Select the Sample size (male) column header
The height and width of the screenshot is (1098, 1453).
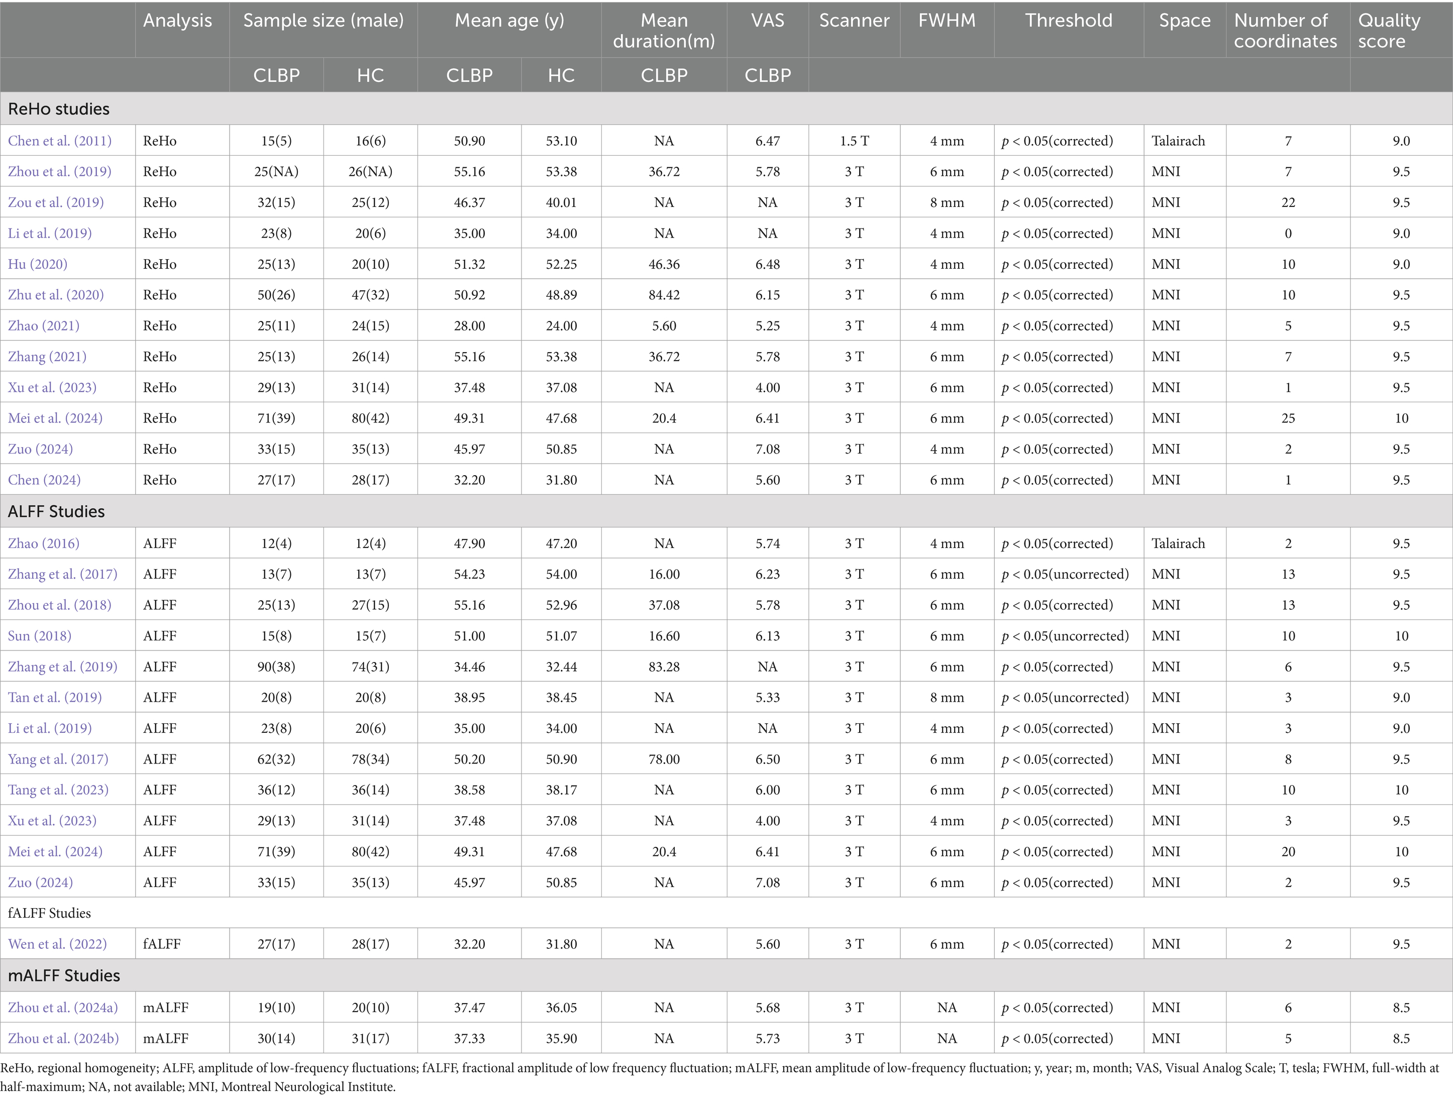(x=323, y=21)
